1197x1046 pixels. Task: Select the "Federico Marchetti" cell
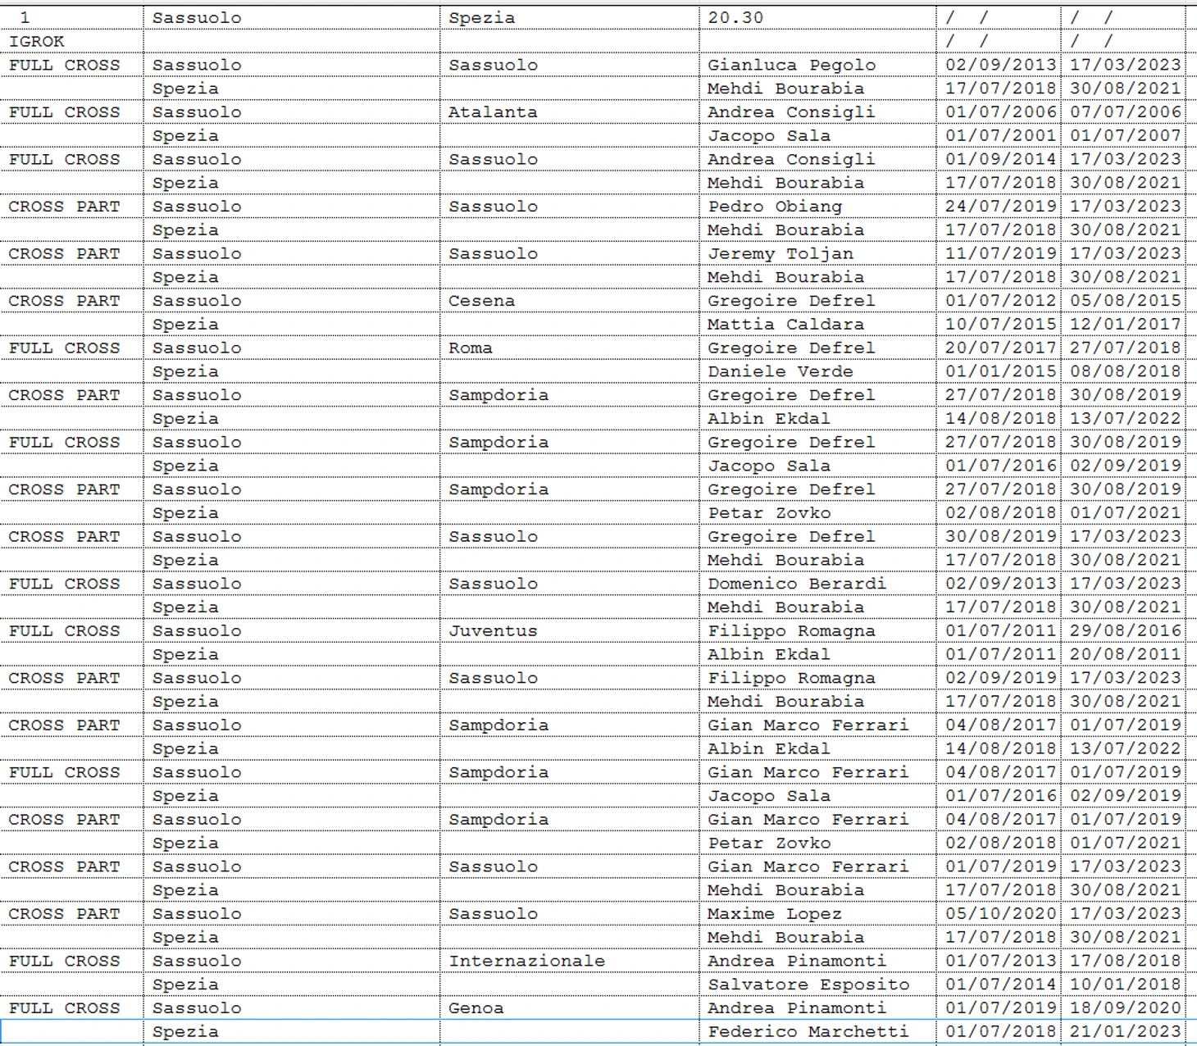[808, 1032]
